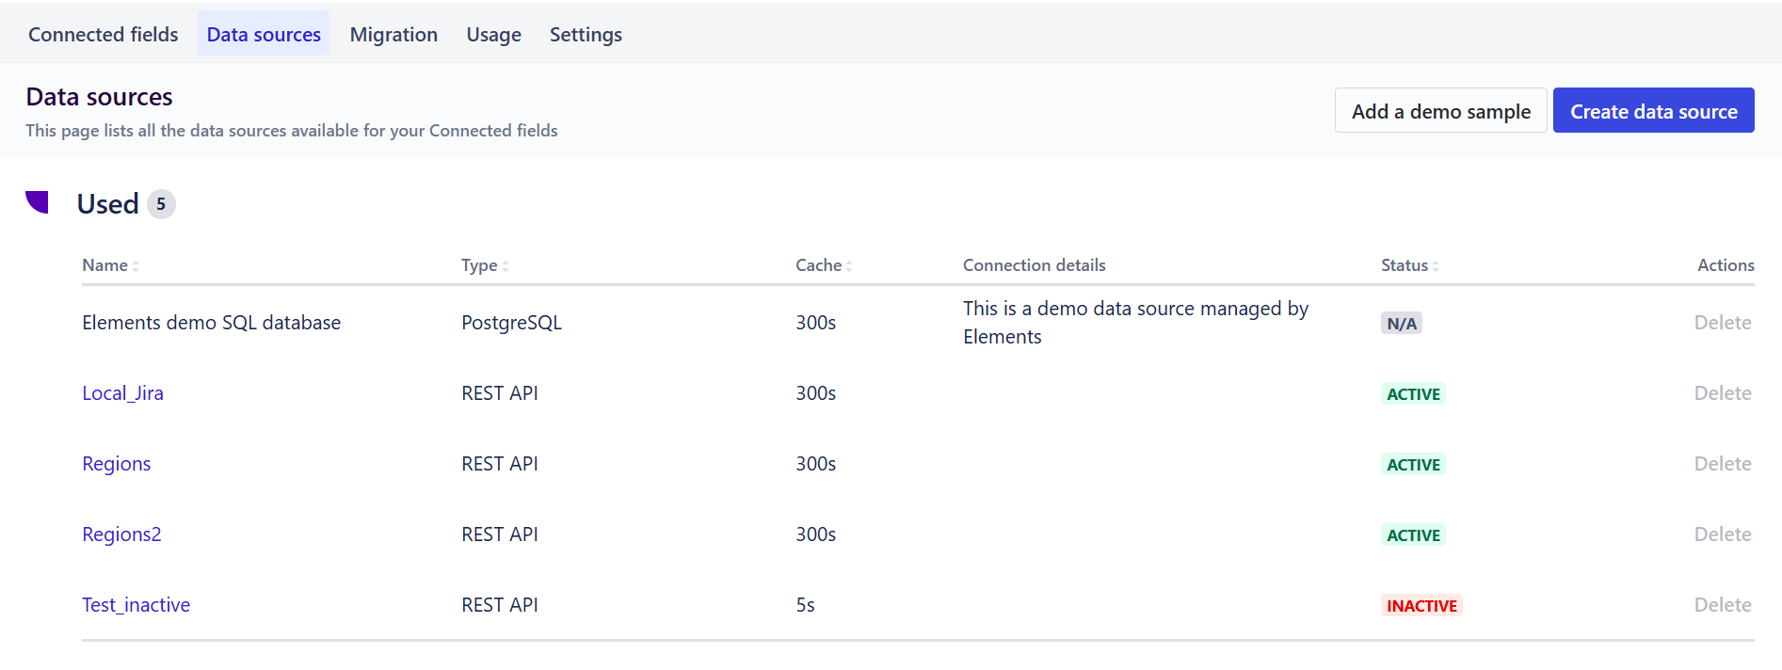Screen dimensions: 1782x670
Task: Click the Data sources page heading
Action: pos(99,97)
